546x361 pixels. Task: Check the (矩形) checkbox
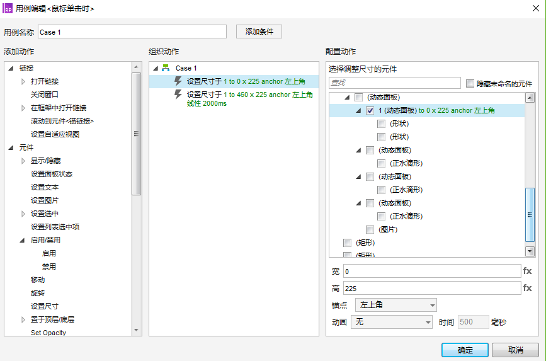point(347,243)
